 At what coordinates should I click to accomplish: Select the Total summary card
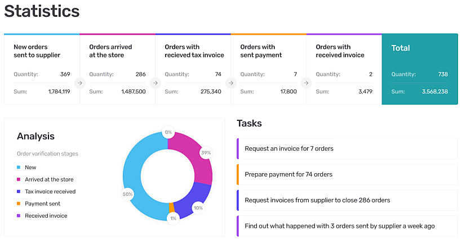420,69
